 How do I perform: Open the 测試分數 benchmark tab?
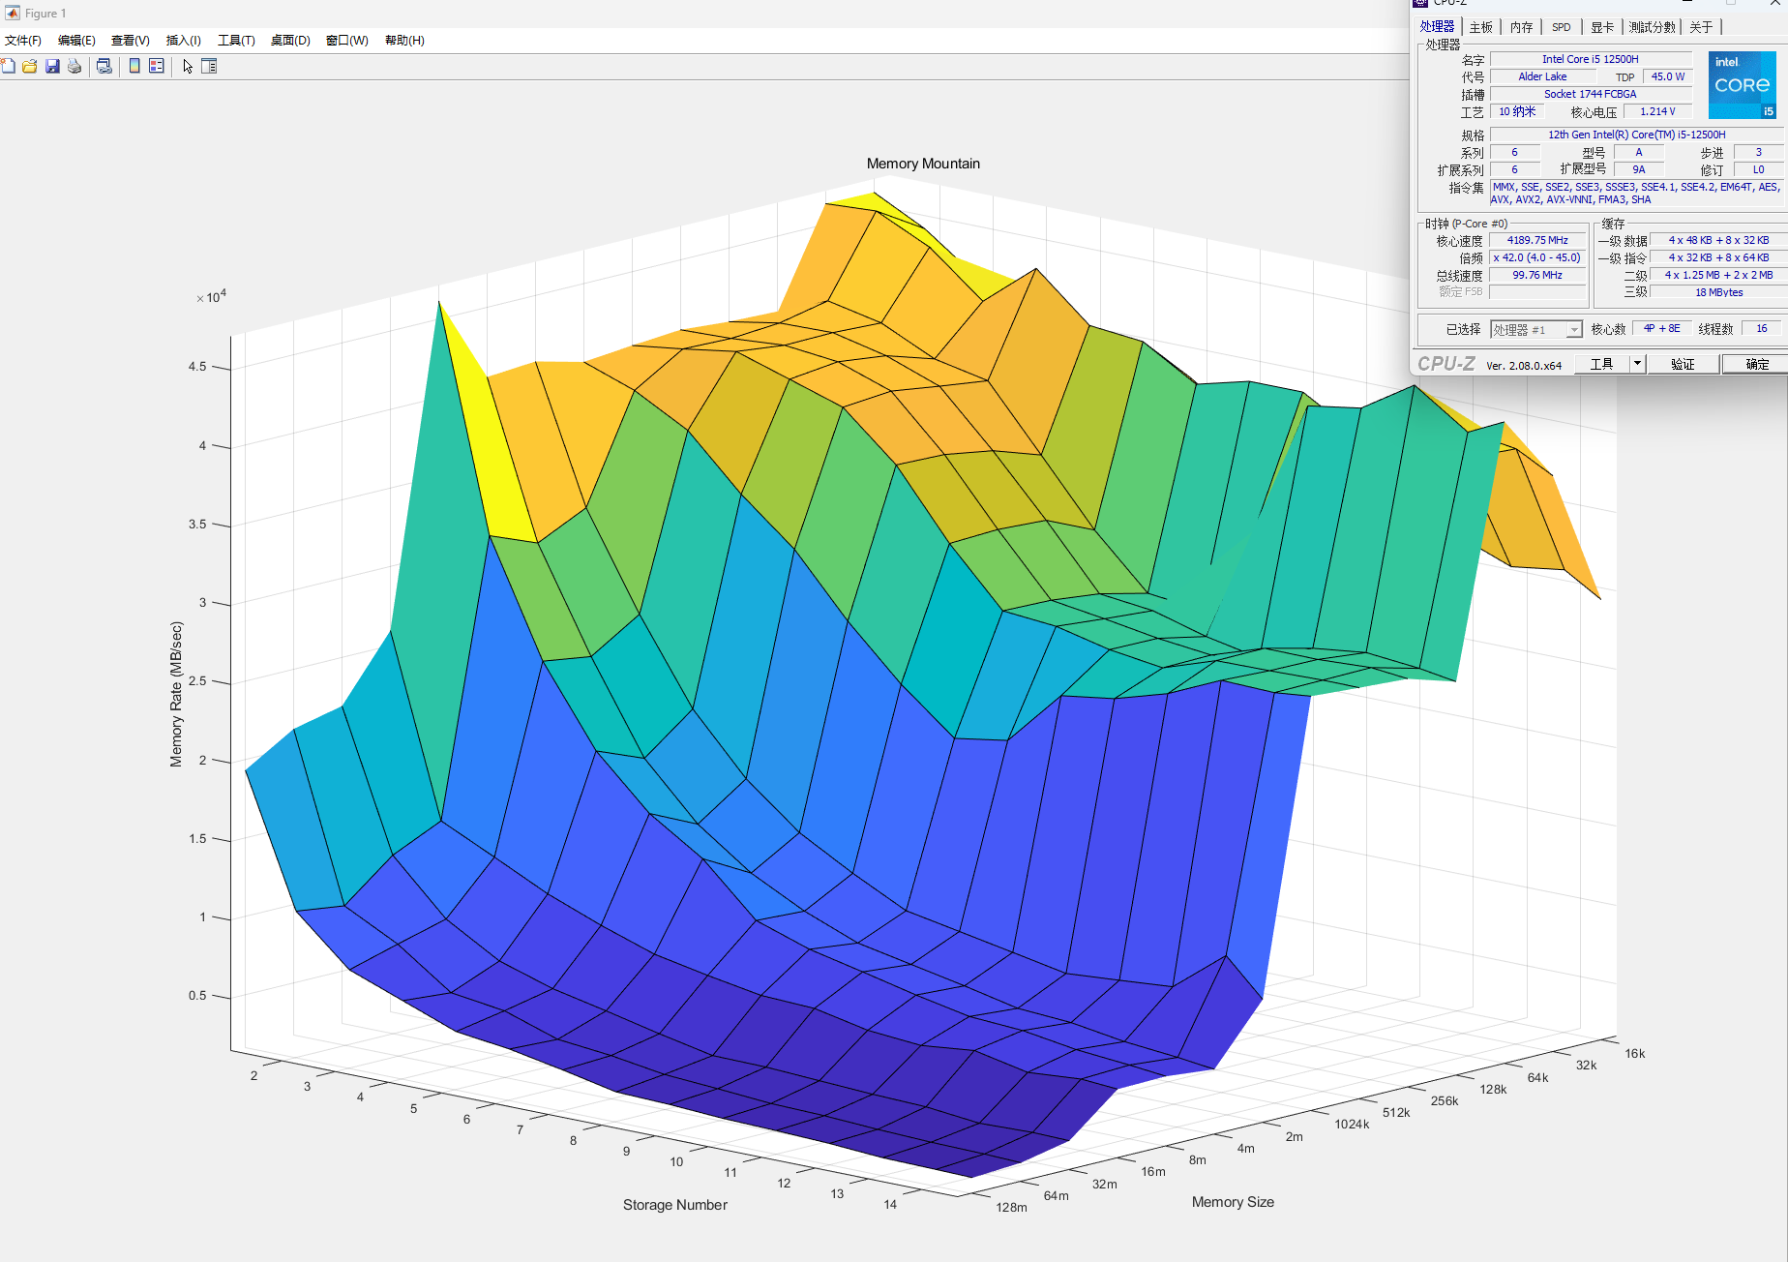click(x=1653, y=27)
